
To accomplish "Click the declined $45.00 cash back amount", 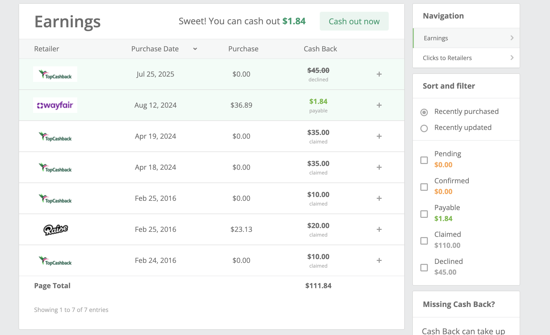I will coord(318,70).
